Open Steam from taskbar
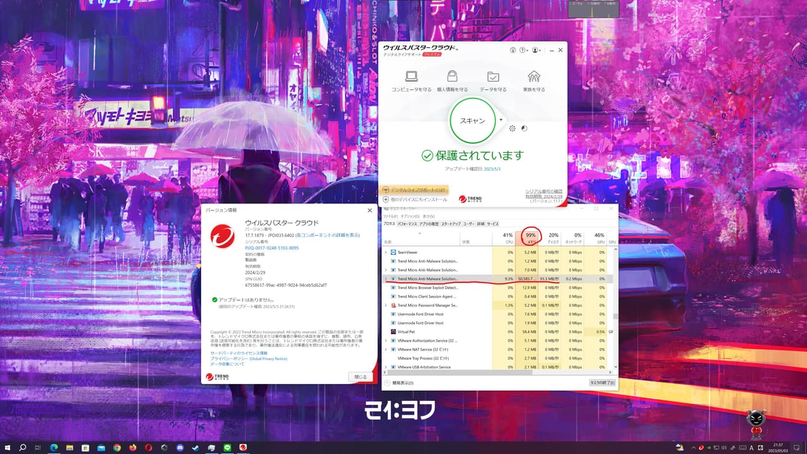Screen dimensions: 807x454 click(x=196, y=447)
